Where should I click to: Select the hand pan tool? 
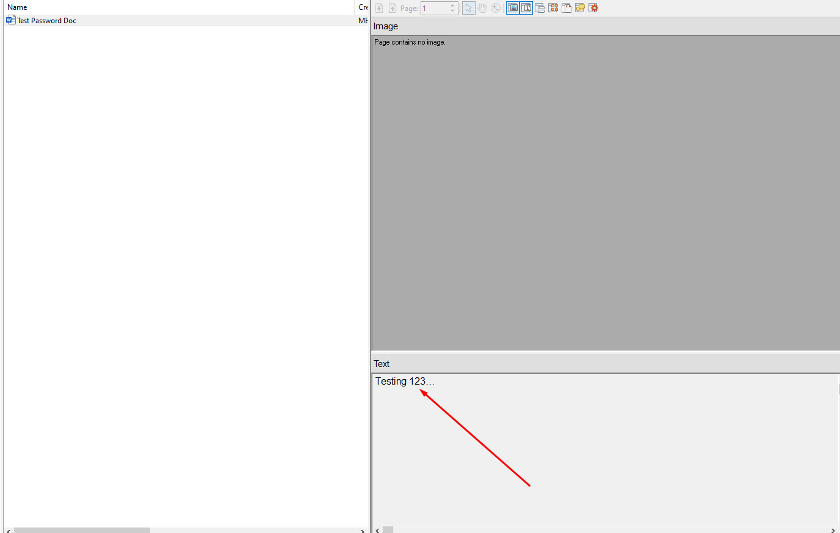(x=482, y=8)
